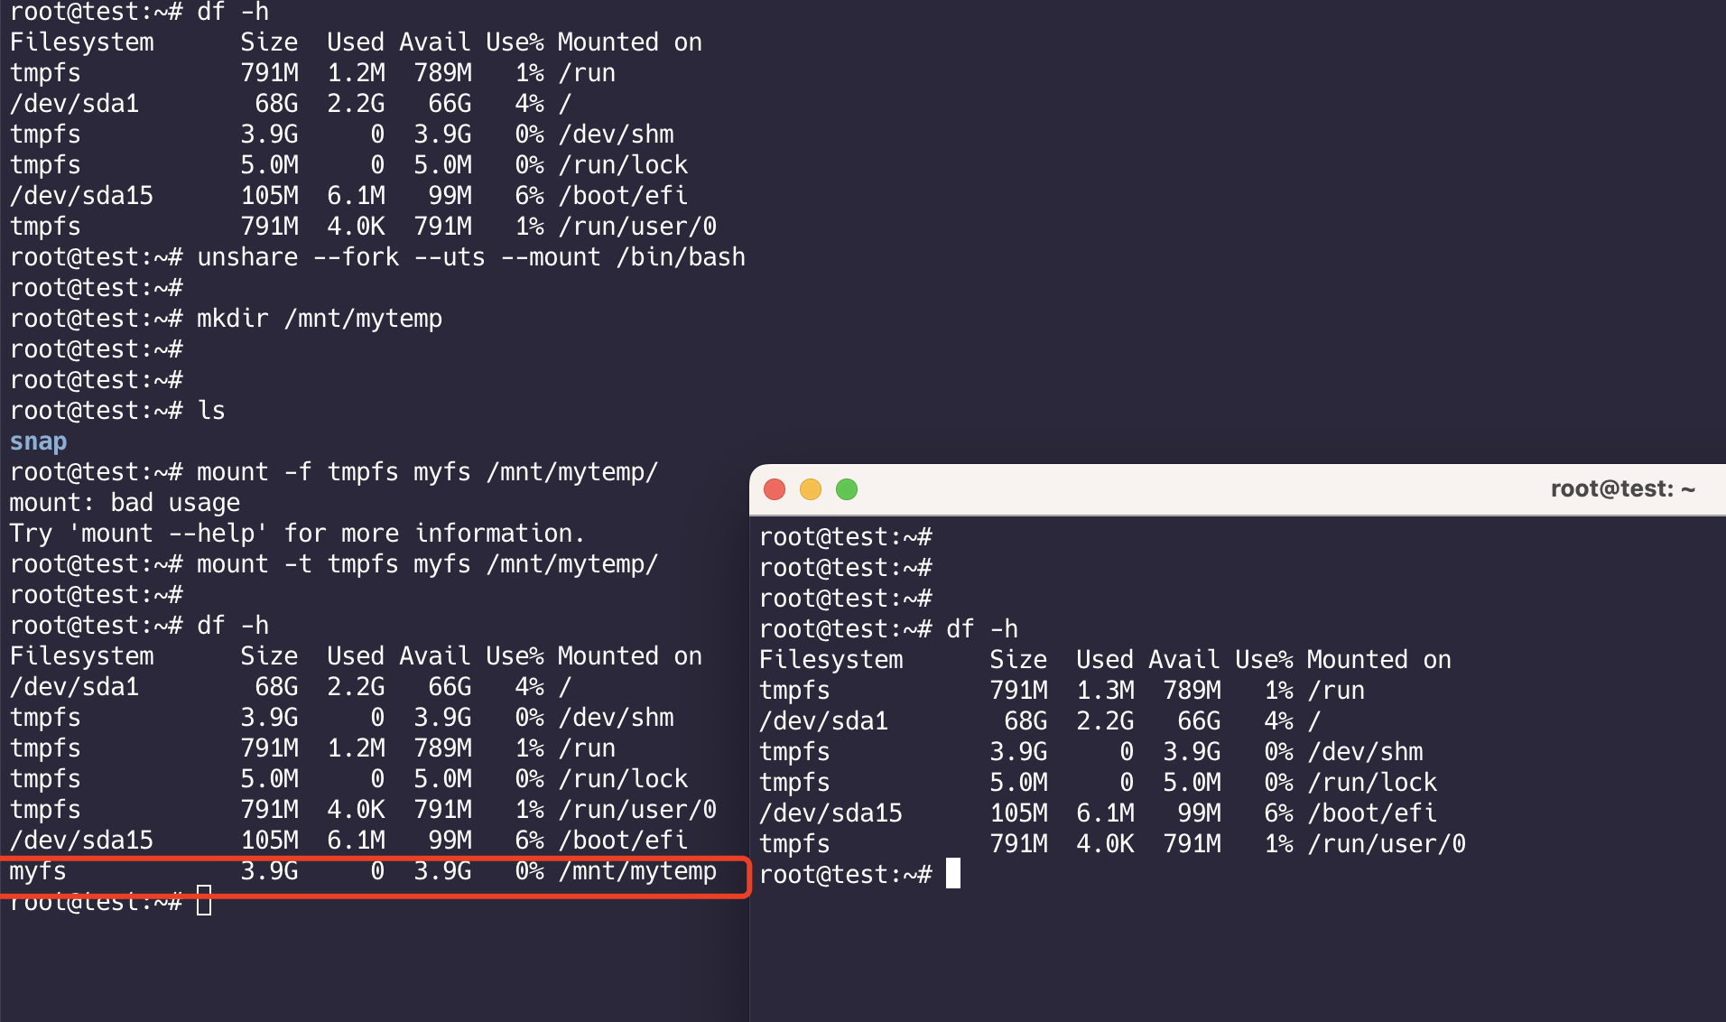Click the 'mkdir /mnt/mytemp' command line
1726x1022 pixels.
(x=319, y=319)
